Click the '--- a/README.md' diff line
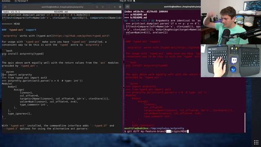Screen dimensions: 261x147 click(x=136, y=15)
